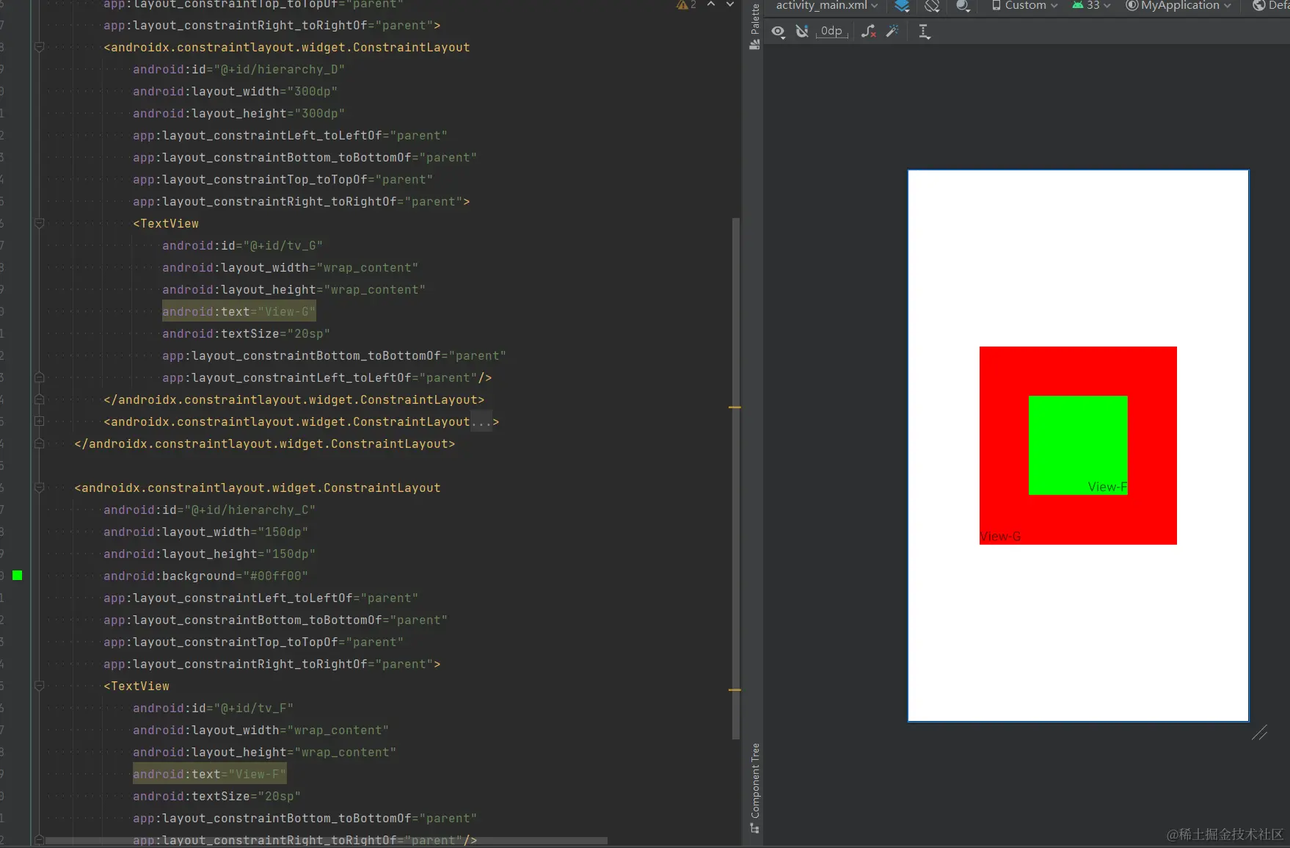Click the android:text="View-G" attribute line

click(238, 311)
